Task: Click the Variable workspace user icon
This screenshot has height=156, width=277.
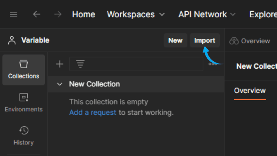Action: tap(12, 41)
